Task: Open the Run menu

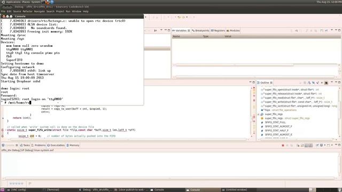Action: click(x=68, y=11)
